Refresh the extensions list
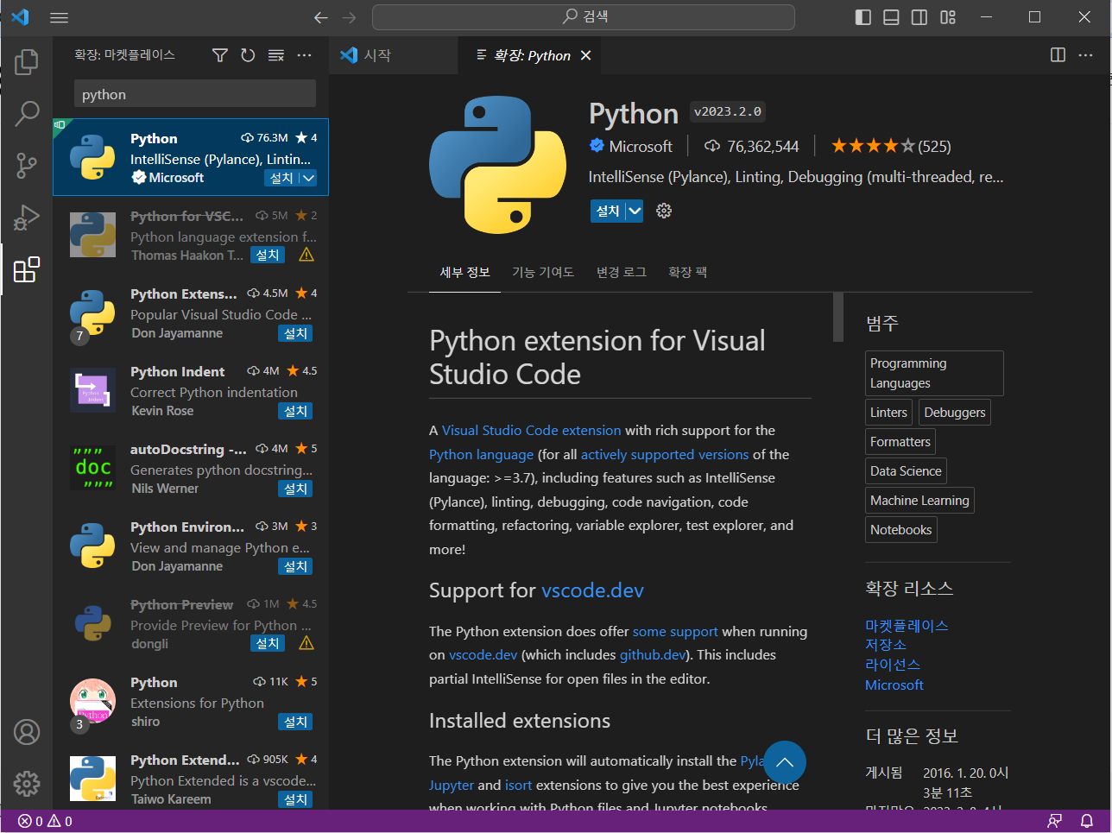 point(248,54)
